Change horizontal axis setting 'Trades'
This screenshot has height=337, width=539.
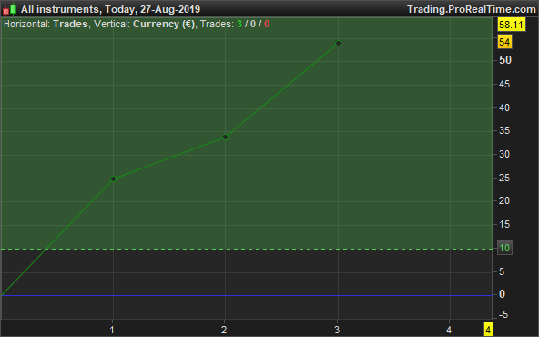point(70,24)
